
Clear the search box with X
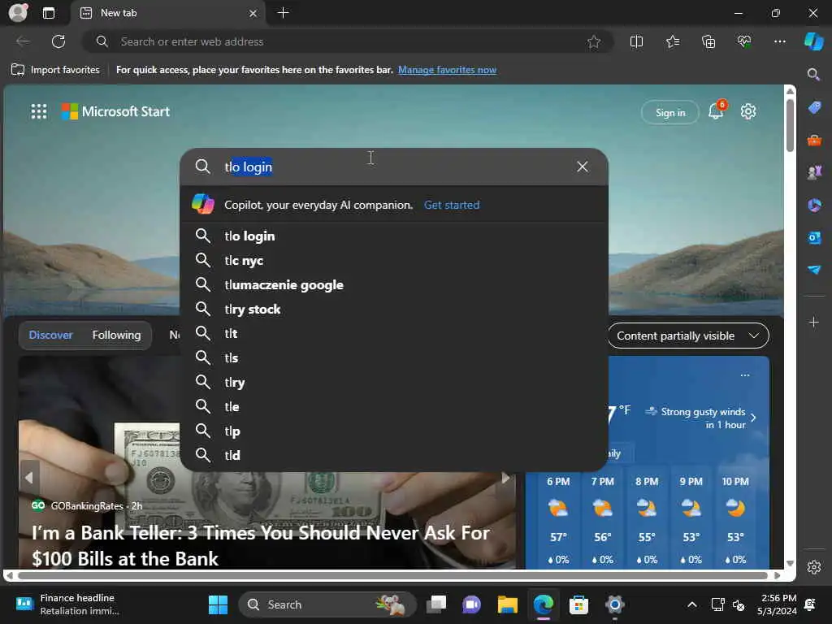(x=582, y=167)
